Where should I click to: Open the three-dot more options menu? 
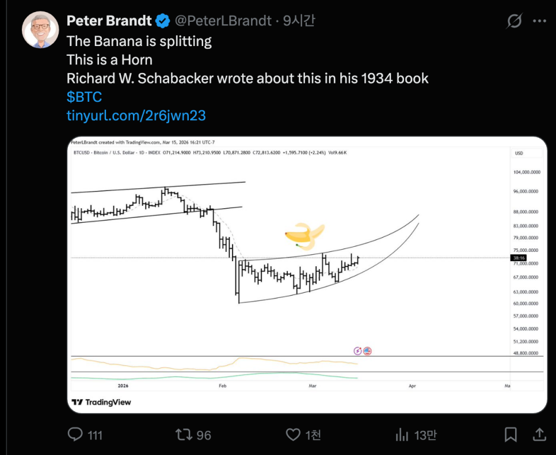pos(539,21)
